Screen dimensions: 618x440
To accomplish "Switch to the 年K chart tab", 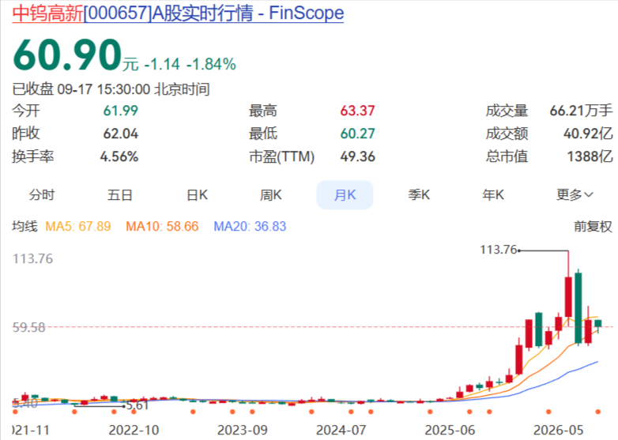I will click(492, 195).
